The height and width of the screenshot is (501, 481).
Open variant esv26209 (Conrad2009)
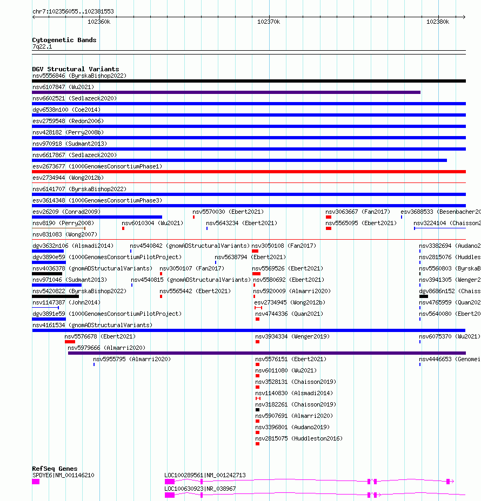[66, 212]
